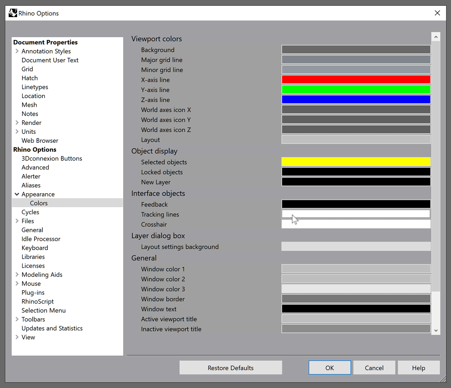Click the Restore Defaults button
This screenshot has height=388, width=451.
(231, 367)
